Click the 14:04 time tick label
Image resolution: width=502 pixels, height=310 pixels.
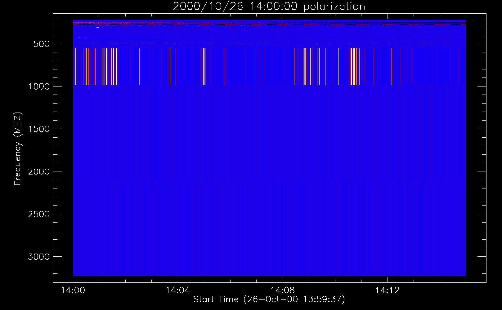(x=178, y=290)
